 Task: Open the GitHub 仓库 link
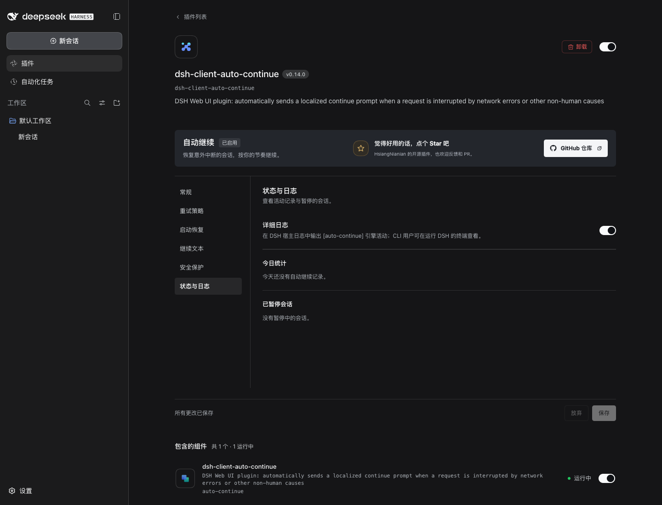tap(576, 148)
